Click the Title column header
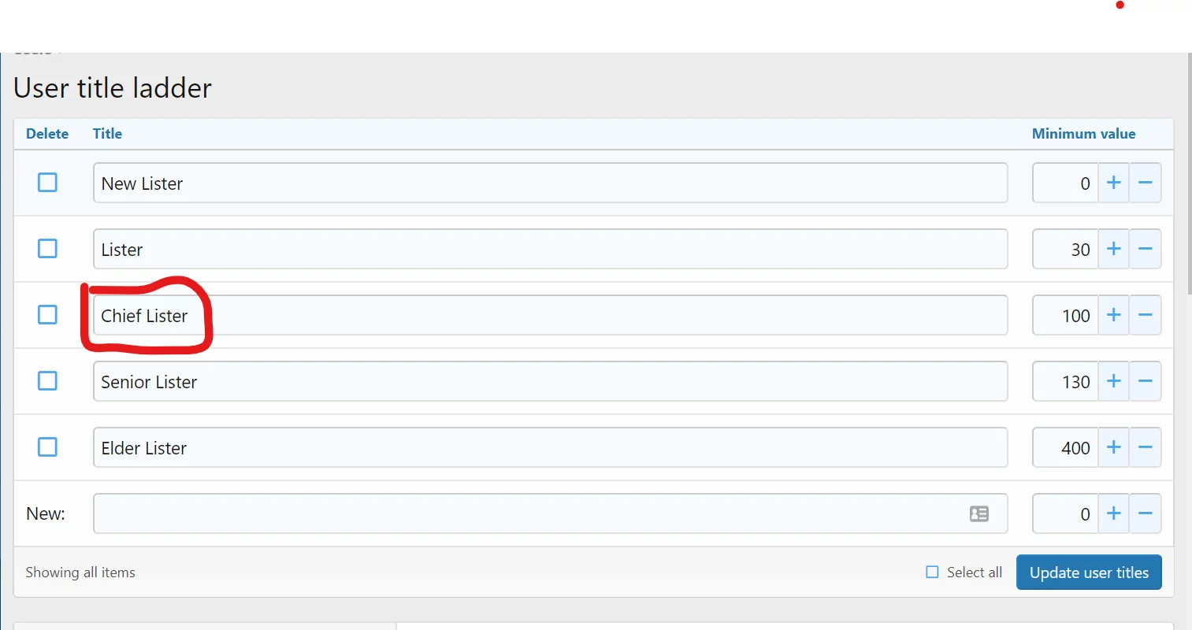The height and width of the screenshot is (630, 1192). tap(107, 134)
